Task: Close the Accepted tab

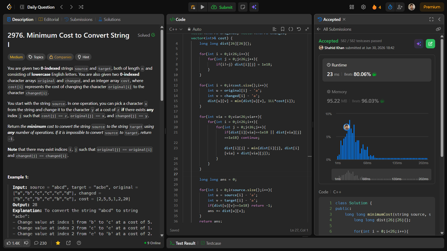Action: (x=344, y=19)
